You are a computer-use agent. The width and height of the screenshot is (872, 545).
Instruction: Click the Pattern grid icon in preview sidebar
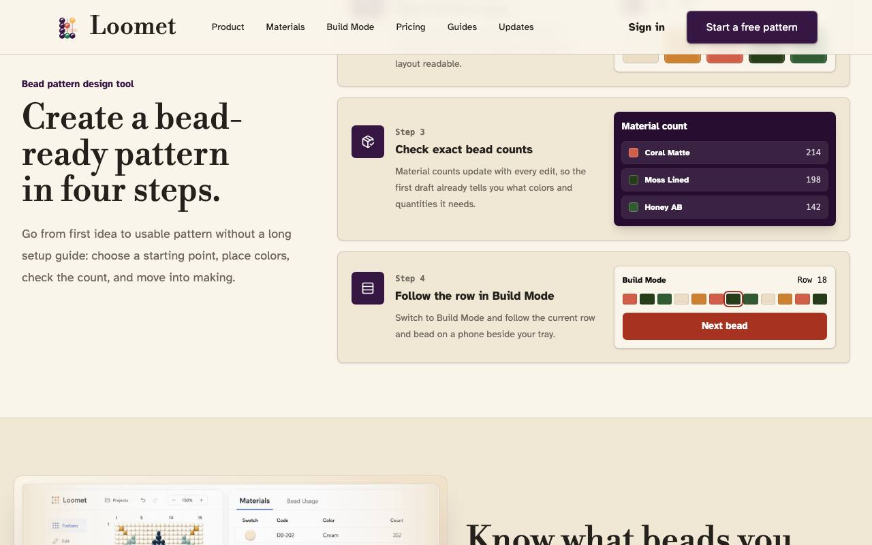[56, 525]
